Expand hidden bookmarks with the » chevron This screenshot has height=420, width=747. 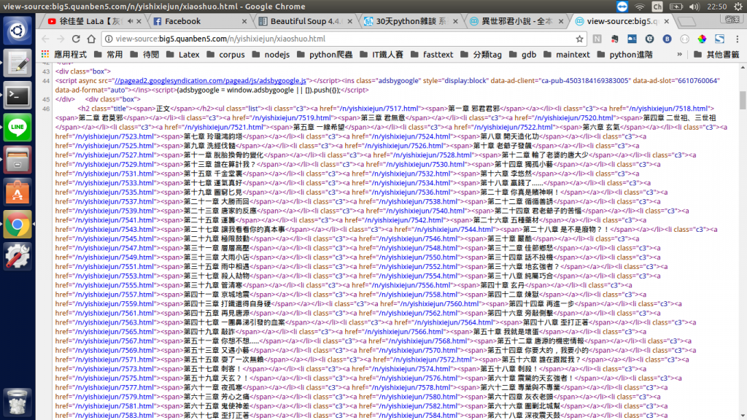pos(680,54)
